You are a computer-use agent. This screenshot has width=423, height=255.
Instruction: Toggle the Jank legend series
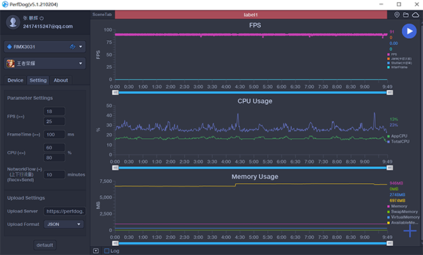point(399,58)
